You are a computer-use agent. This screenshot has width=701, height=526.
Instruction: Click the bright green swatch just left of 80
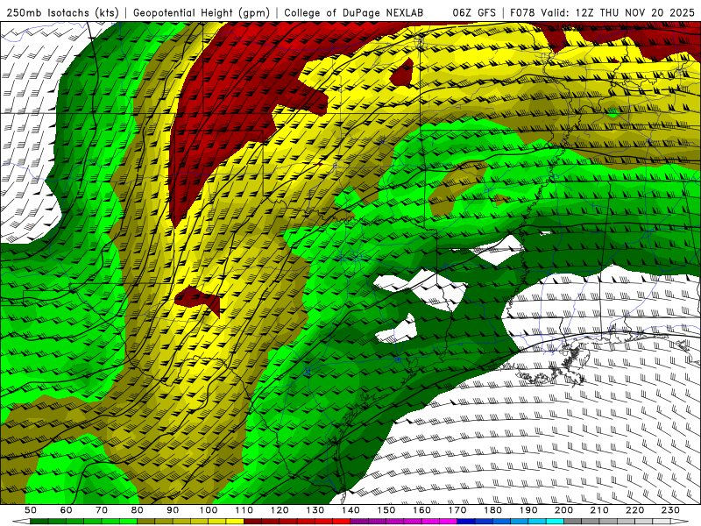click(x=128, y=522)
